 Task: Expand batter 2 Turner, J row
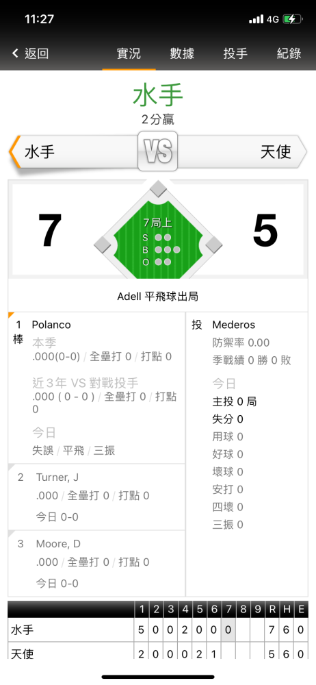96,497
